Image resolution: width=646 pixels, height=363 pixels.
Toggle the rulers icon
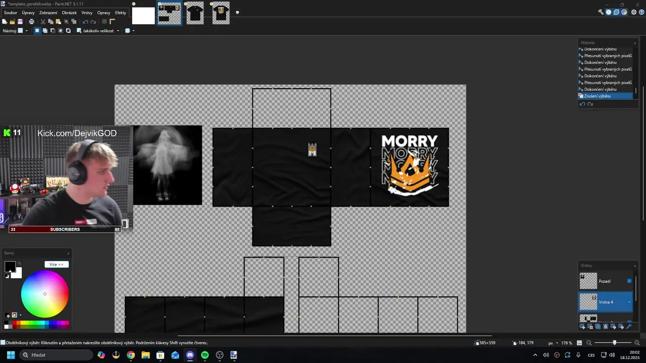113,22
